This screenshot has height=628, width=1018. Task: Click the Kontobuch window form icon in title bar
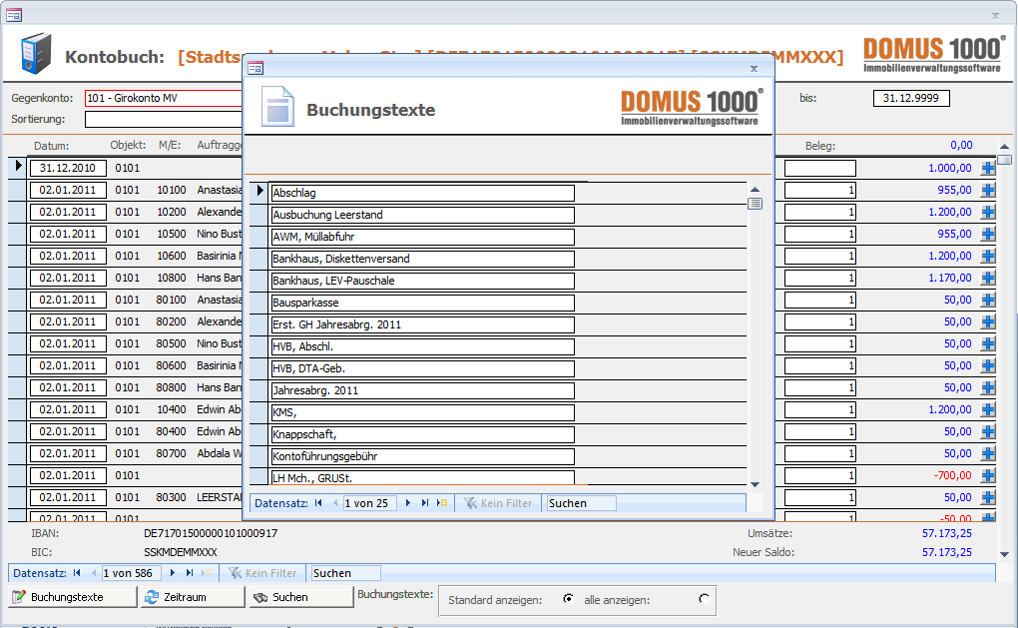pos(14,14)
